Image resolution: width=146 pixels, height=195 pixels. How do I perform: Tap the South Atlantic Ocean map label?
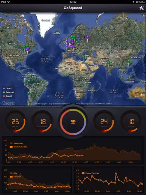(x=59, y=95)
